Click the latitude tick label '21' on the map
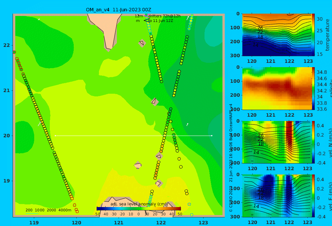332x226 pixels. click(7, 90)
